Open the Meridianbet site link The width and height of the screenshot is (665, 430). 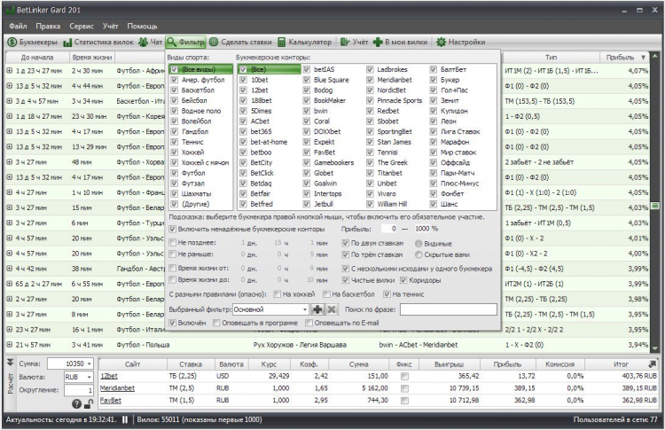pos(117,388)
